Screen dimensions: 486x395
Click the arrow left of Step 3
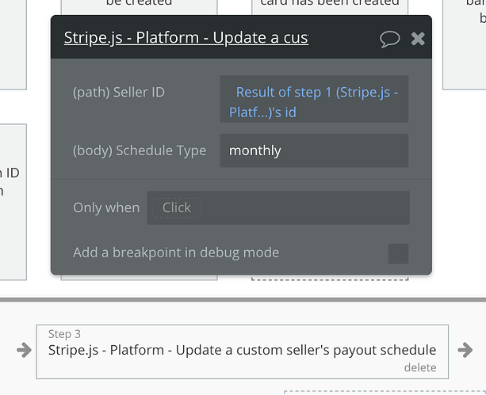point(24,350)
